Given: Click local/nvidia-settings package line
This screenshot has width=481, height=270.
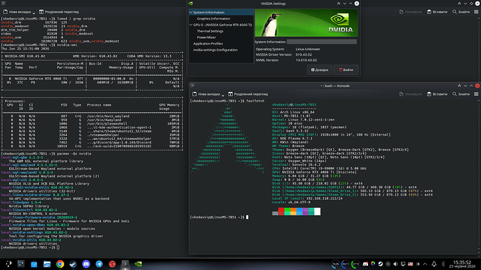Looking at the screenshot, I should tap(34, 232).
